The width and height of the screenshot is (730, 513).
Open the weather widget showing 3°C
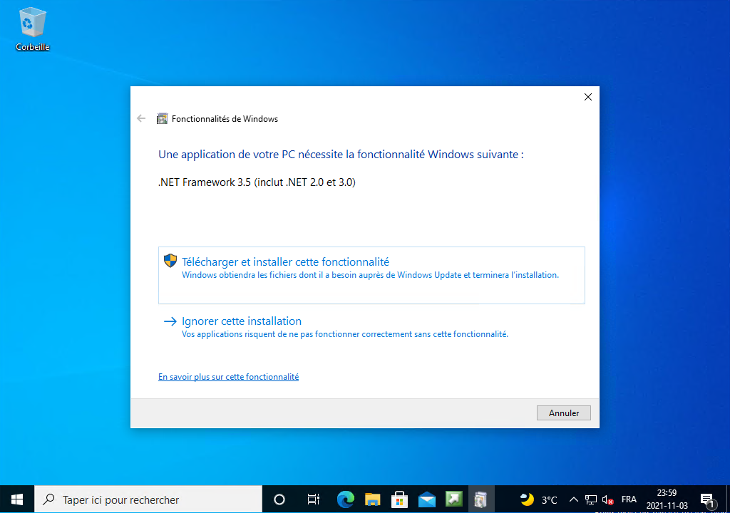coord(539,499)
